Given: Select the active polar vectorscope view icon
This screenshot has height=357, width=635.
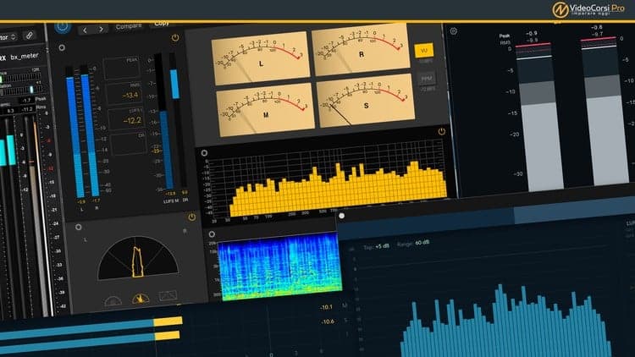Looking at the screenshot, I should pyautogui.click(x=141, y=299).
